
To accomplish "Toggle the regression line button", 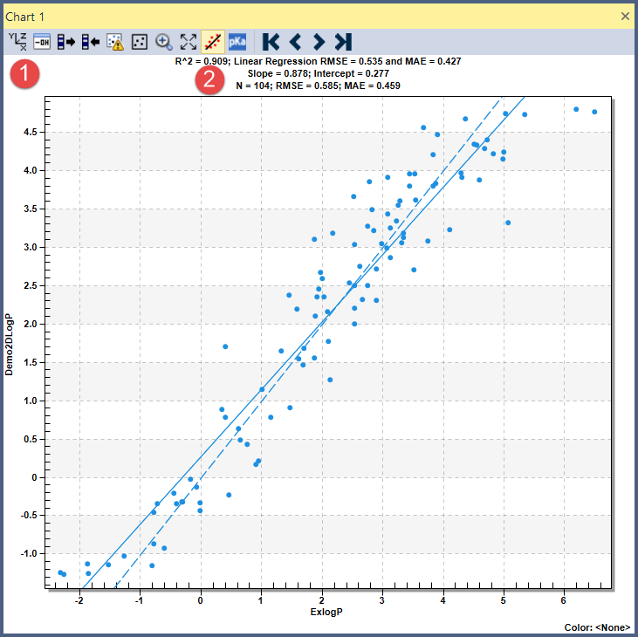I will [x=213, y=42].
